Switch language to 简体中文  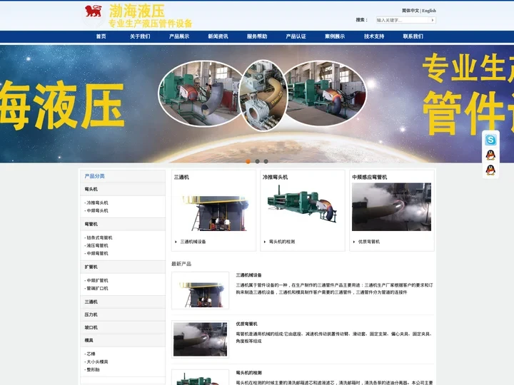click(x=410, y=11)
